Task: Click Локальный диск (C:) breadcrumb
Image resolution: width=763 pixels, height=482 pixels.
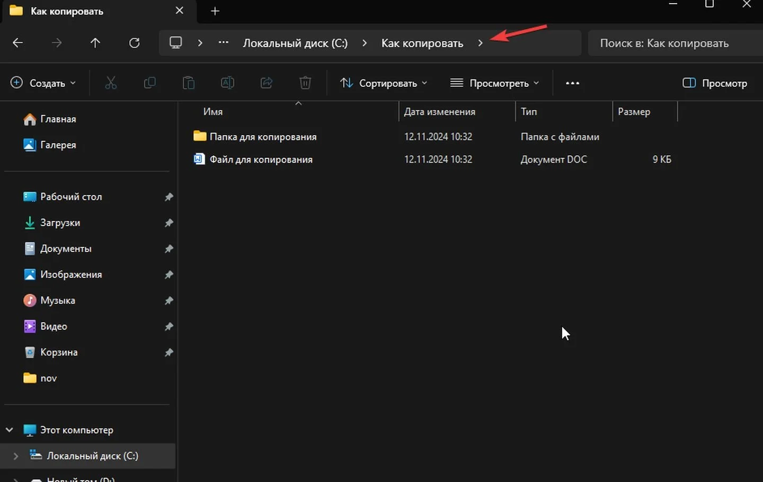Action: pyautogui.click(x=295, y=43)
